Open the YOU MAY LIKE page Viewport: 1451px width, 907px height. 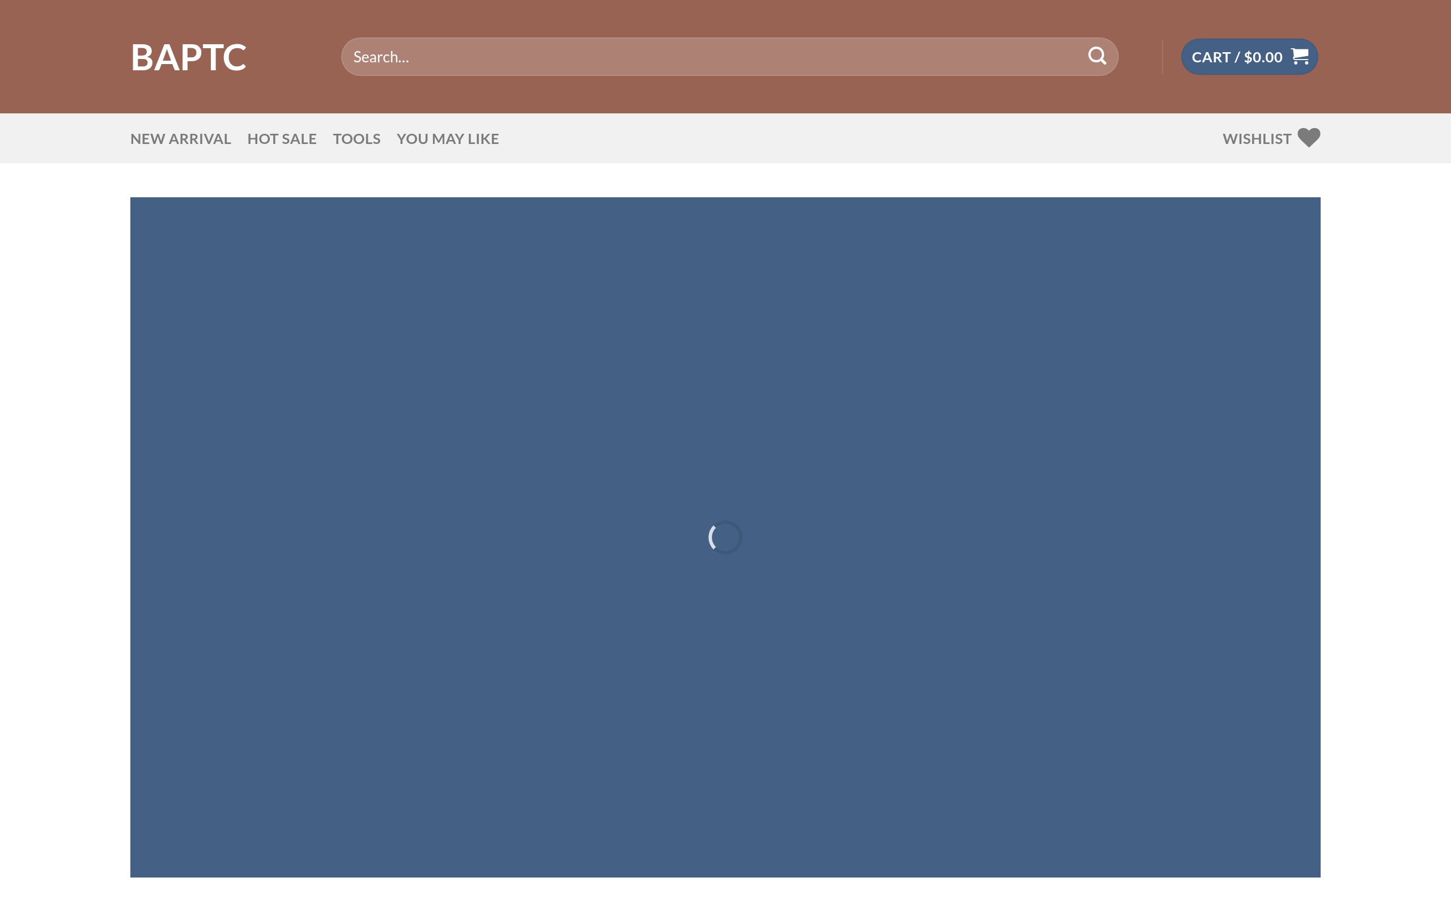447,138
